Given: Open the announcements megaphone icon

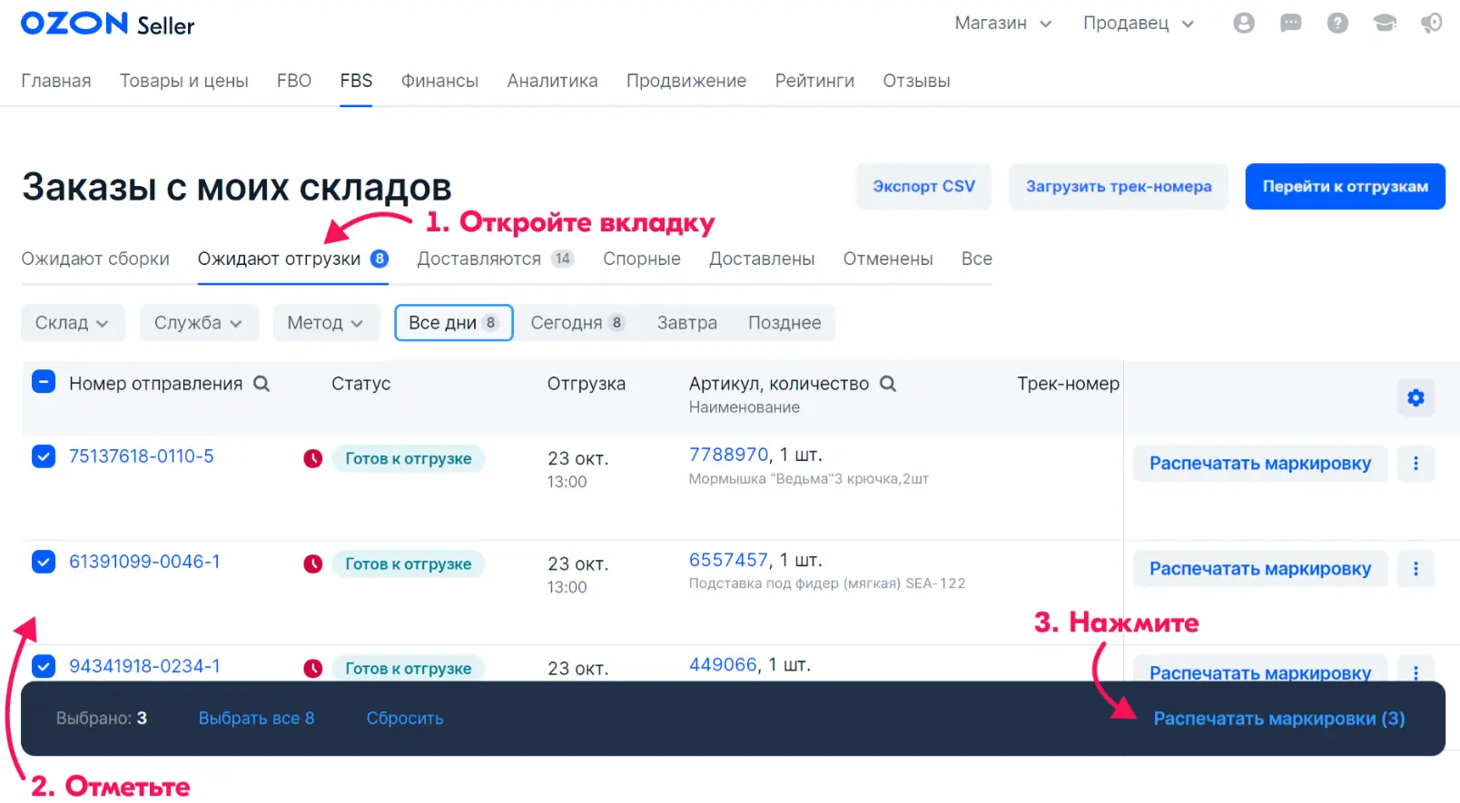Looking at the screenshot, I should click(x=1432, y=24).
